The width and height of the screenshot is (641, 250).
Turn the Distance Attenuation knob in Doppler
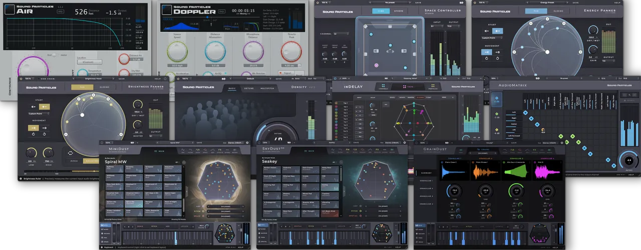[x=215, y=52]
